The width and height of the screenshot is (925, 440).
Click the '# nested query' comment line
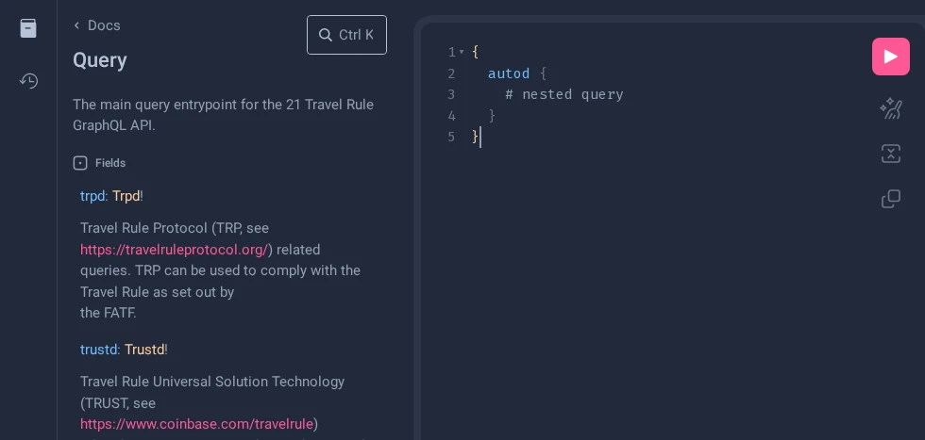tap(564, 94)
